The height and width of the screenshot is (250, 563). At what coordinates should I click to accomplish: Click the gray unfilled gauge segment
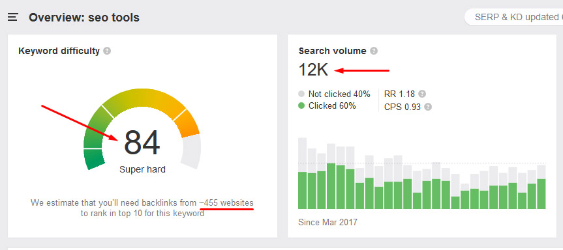190,151
